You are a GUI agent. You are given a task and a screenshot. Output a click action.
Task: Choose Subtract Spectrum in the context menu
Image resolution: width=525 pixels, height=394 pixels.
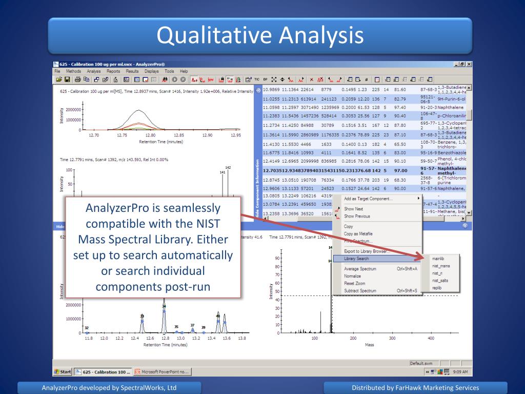coord(377,291)
